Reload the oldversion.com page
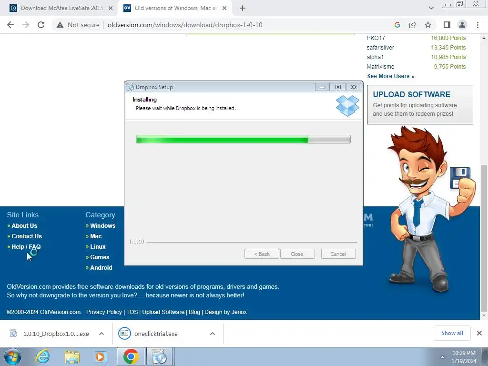This screenshot has width=488, height=366. [41, 25]
